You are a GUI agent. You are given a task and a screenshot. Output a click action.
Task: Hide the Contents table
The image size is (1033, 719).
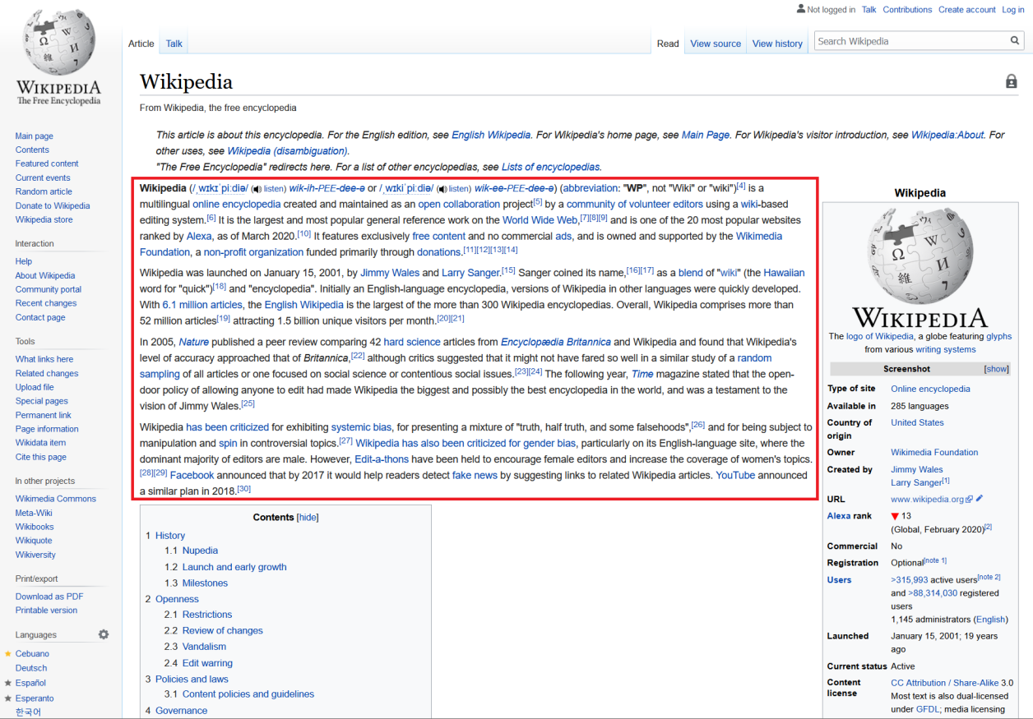coord(308,518)
